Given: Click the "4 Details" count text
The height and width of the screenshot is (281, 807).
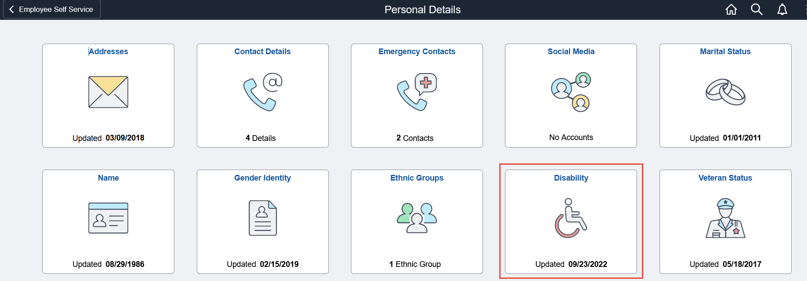Looking at the screenshot, I should pyautogui.click(x=261, y=138).
